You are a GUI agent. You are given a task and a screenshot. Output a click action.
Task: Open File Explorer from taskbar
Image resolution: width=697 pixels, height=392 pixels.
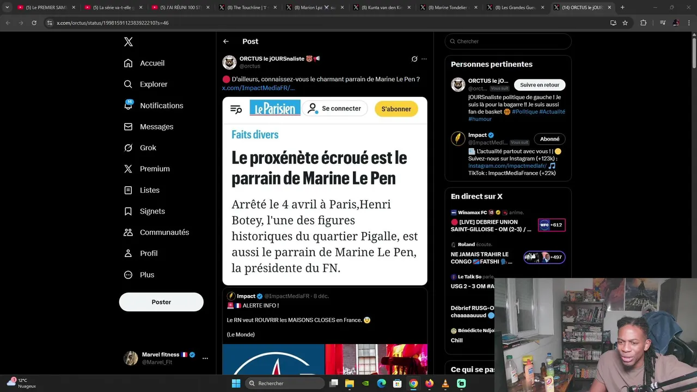tap(350, 383)
